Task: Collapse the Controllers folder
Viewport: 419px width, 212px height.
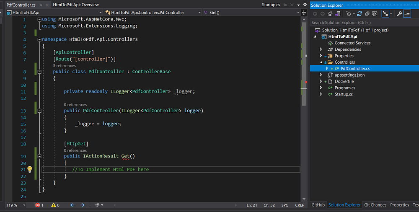Action: pyautogui.click(x=321, y=62)
